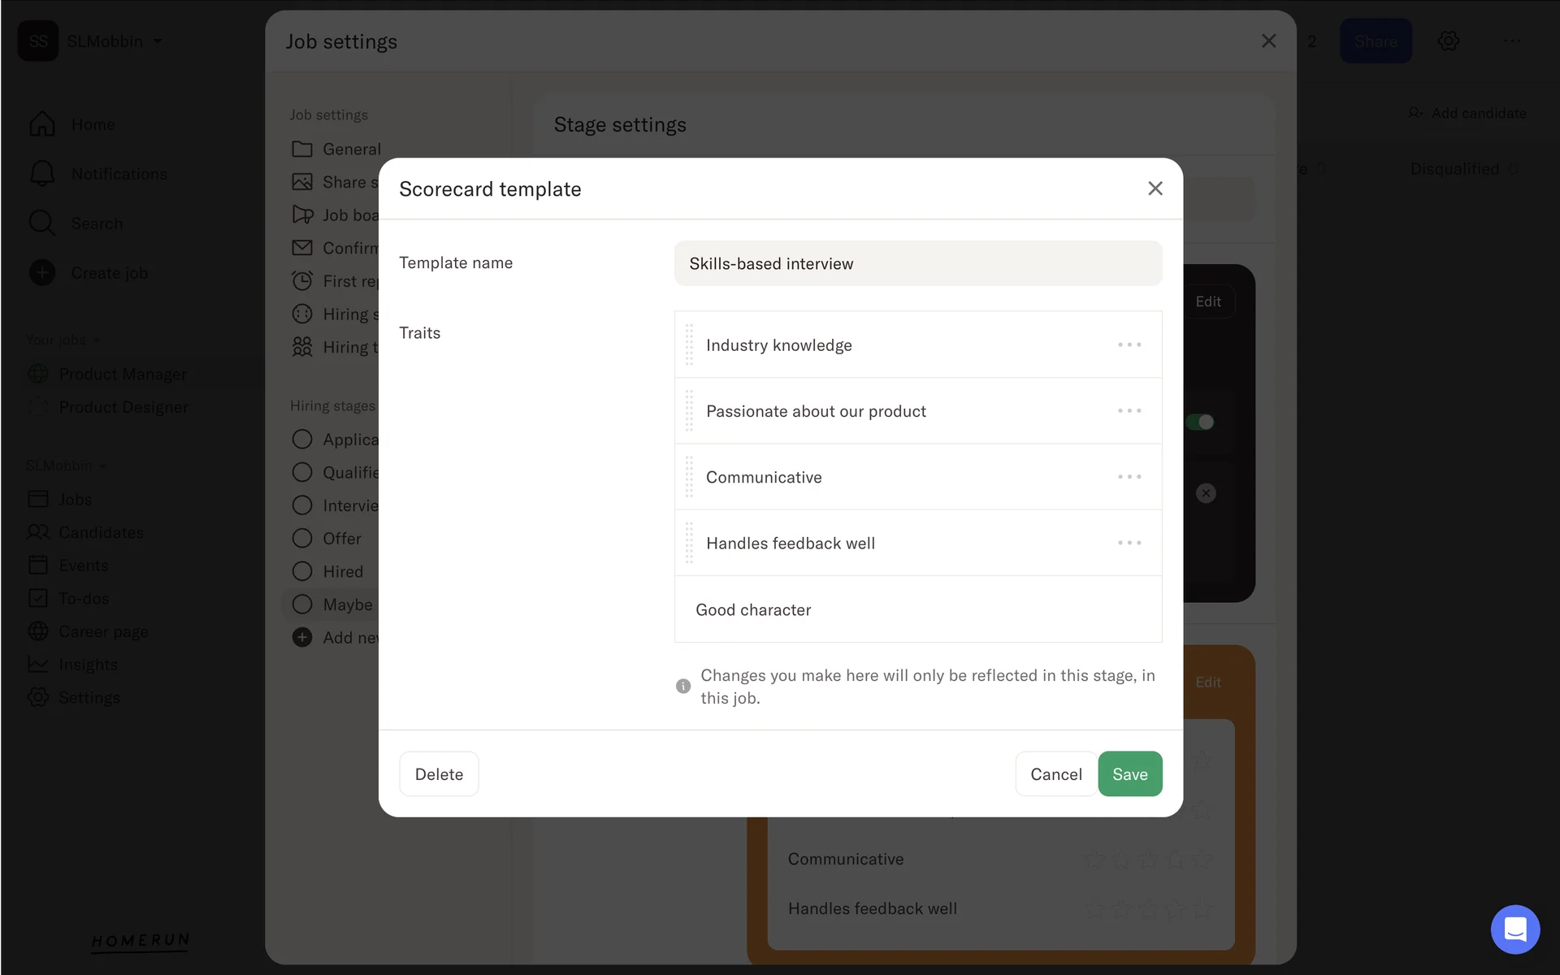Delete this scorecard template
Viewport: 1560px width, 975px height.
tap(439, 774)
